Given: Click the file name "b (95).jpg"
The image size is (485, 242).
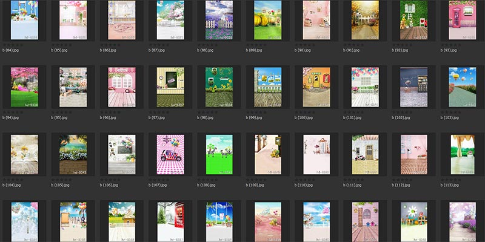Looking at the screenshot, I should pyautogui.click(x=59, y=117).
